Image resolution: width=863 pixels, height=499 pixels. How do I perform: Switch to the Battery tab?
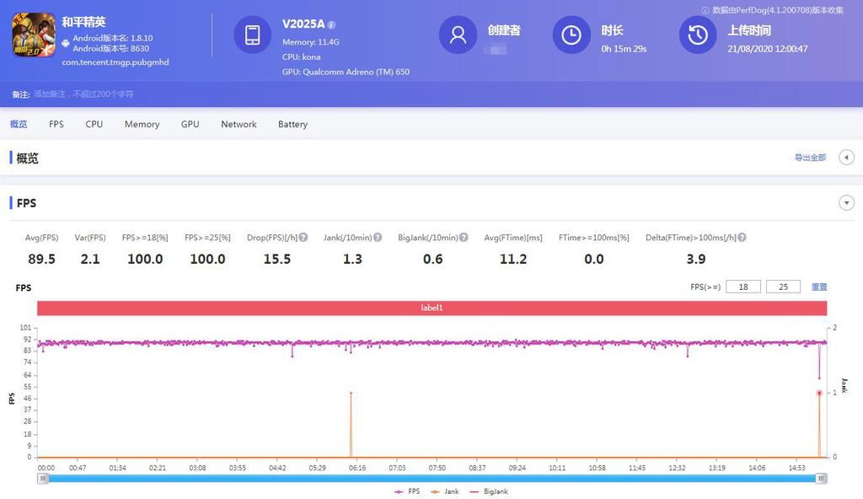(x=292, y=124)
